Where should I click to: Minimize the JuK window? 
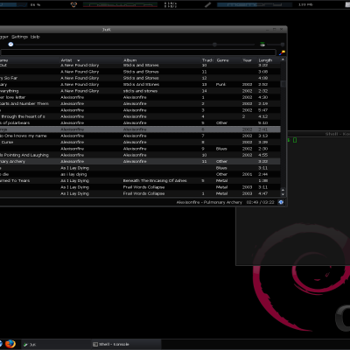[268, 30]
